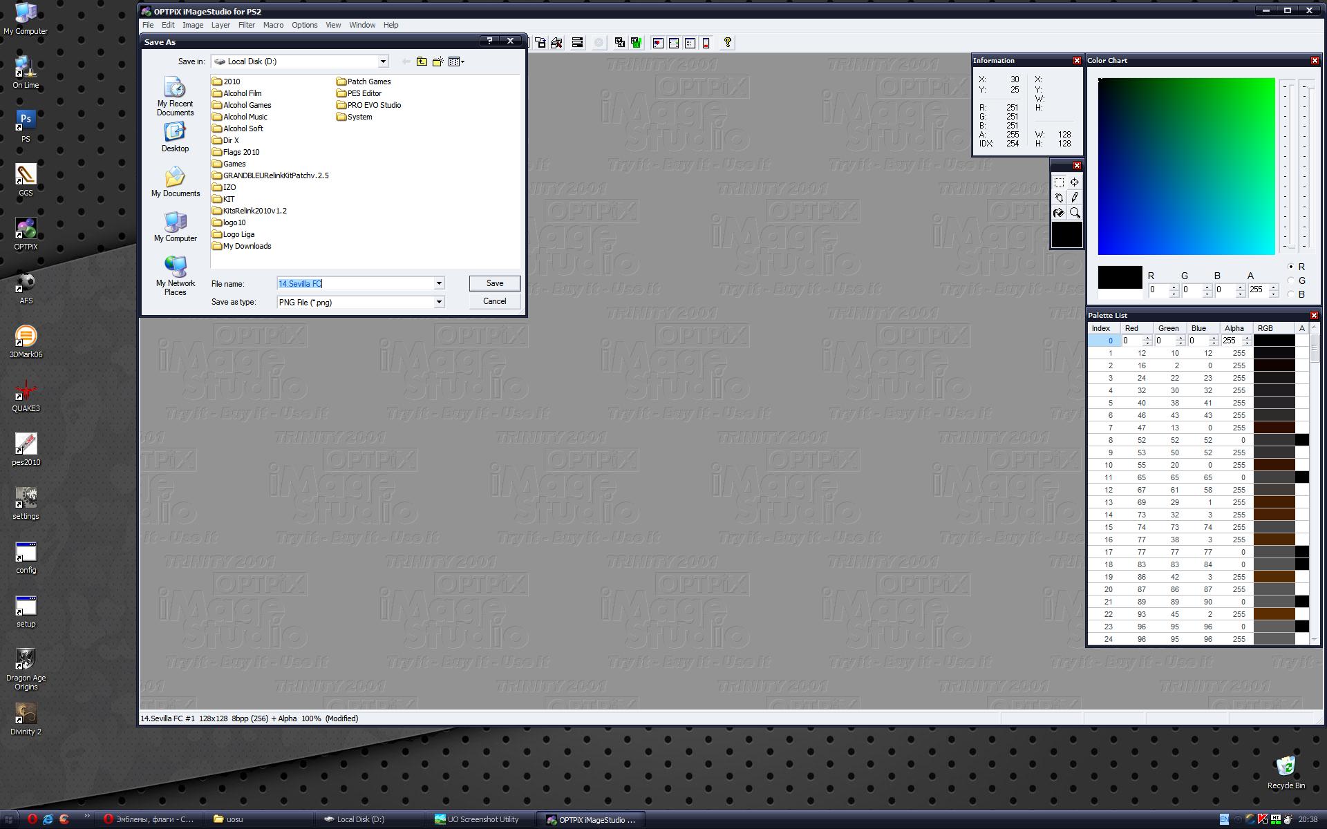Click the Save As dialog help question button

pyautogui.click(x=490, y=41)
